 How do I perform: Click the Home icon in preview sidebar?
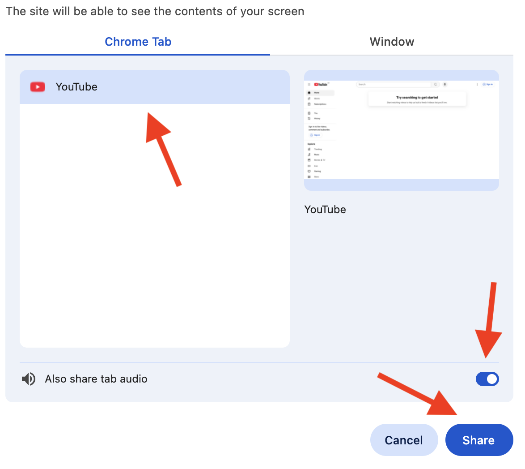point(309,93)
